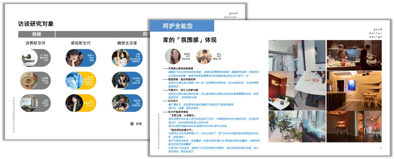Screen dimensions: 395x159
Task: Open the red wall neon sign photo
Action: (281, 91)
